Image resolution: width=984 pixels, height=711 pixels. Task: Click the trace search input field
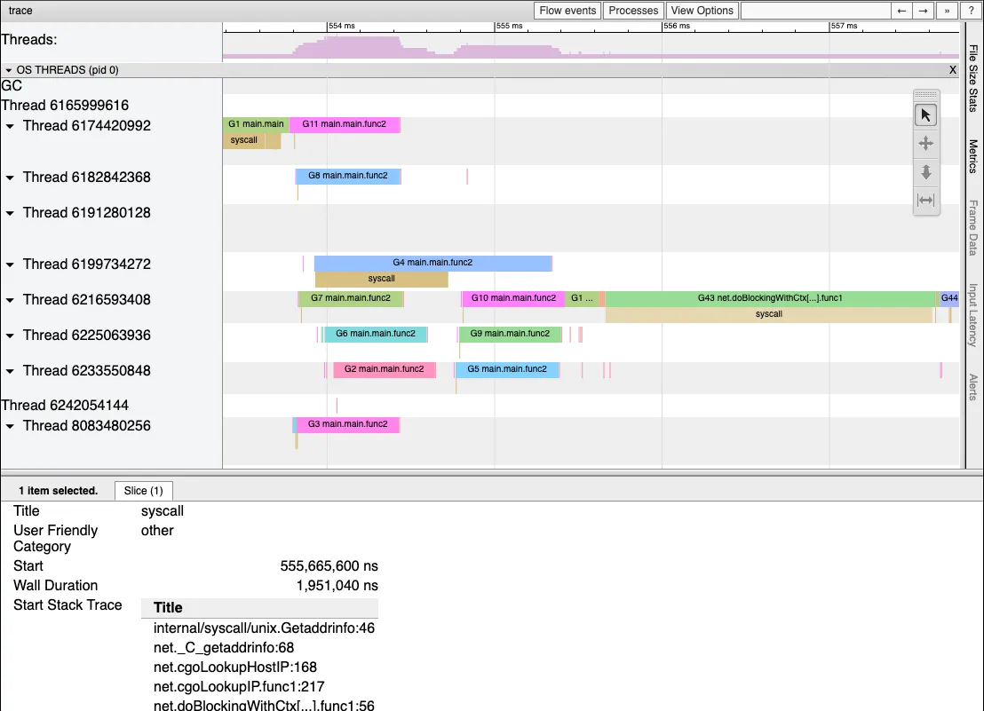click(815, 11)
